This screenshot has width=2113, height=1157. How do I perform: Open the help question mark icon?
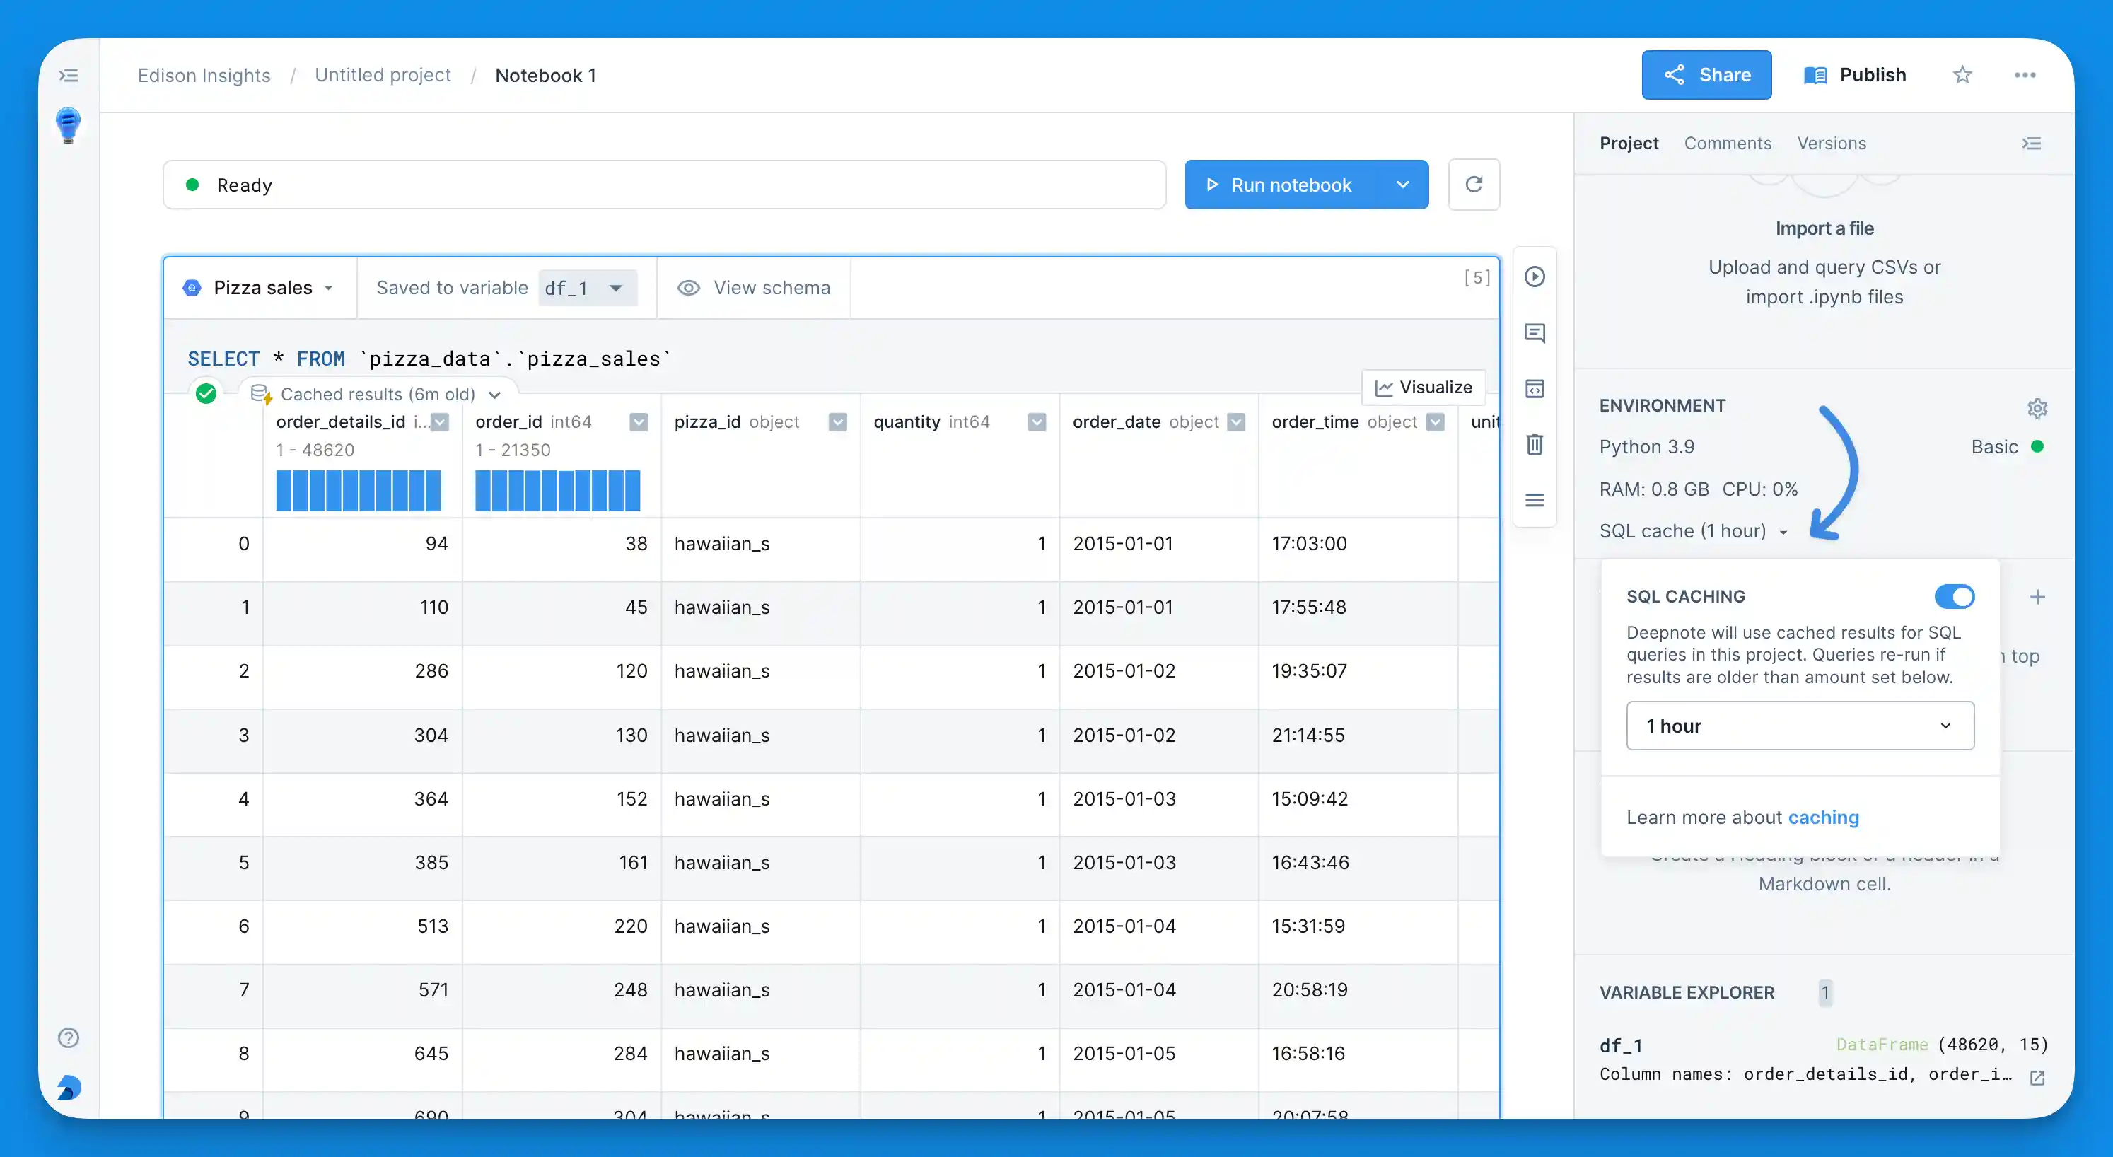(x=69, y=1037)
